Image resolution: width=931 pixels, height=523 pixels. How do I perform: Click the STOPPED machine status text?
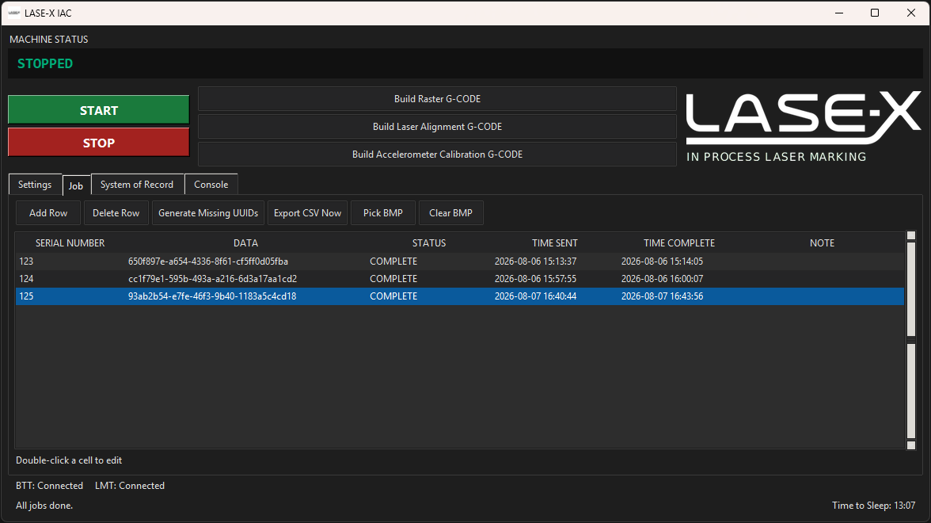[45, 63]
